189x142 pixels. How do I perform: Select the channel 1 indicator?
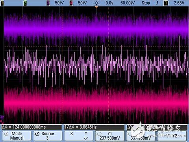[x=2, y=3]
